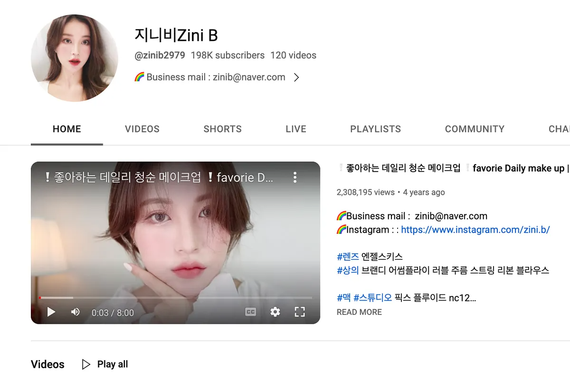Toggle closed captions CC button
Viewport: 570px width, 380px height.
250,312
